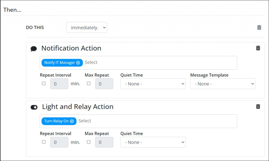Click the speech bubble icon next to Notification Action

coord(34,49)
